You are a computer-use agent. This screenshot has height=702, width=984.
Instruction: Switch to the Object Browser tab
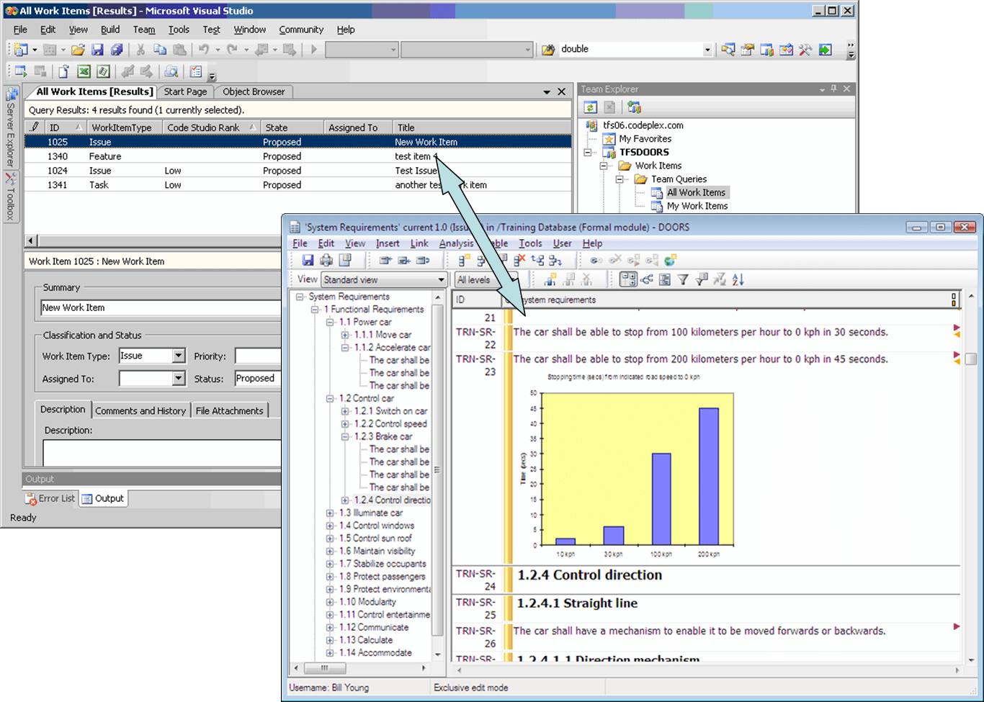pyautogui.click(x=254, y=91)
